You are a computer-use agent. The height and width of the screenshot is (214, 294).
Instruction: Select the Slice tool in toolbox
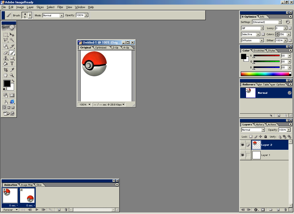[12, 46]
